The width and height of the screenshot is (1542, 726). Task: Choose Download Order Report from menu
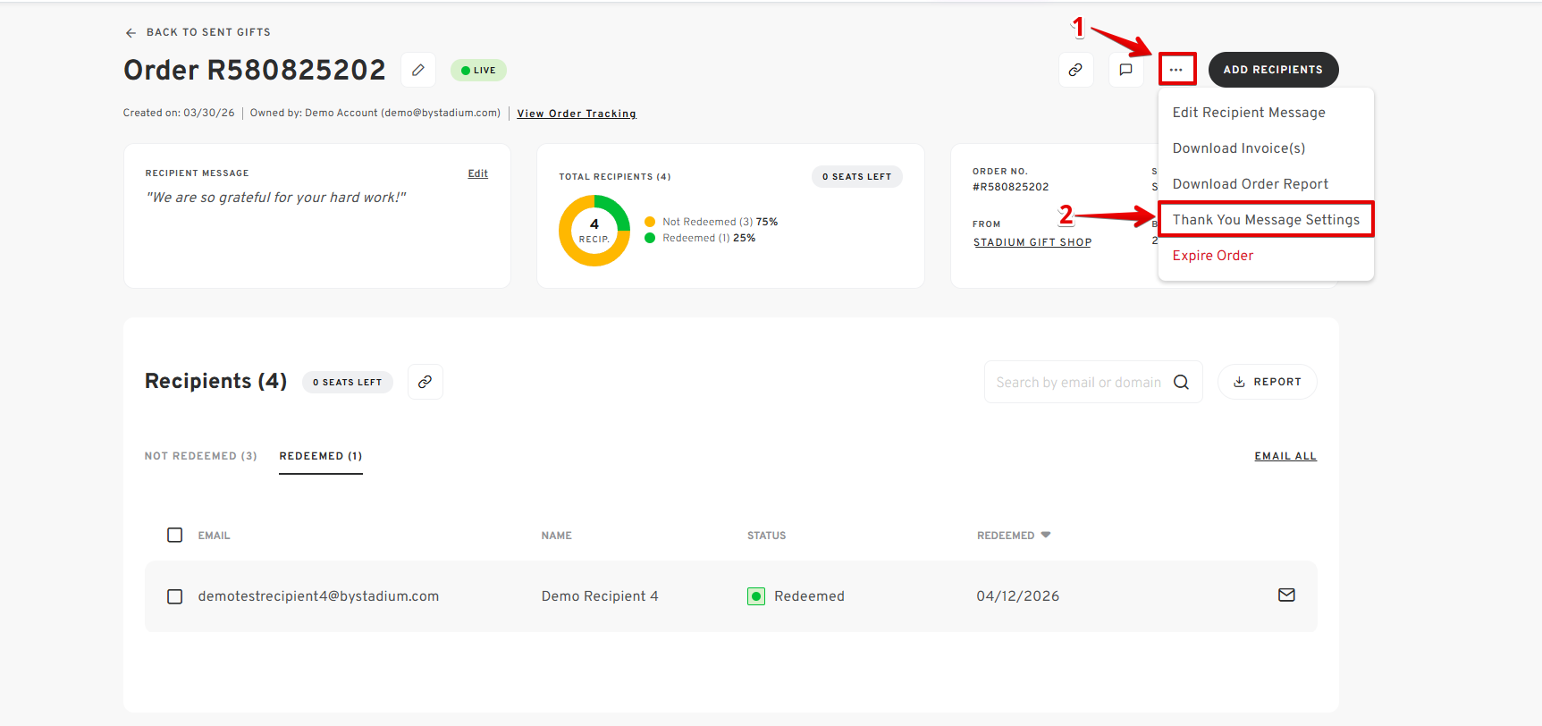[x=1250, y=184]
